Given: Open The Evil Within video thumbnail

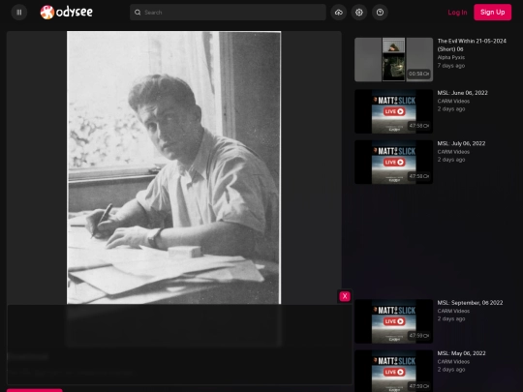Looking at the screenshot, I should point(393,60).
